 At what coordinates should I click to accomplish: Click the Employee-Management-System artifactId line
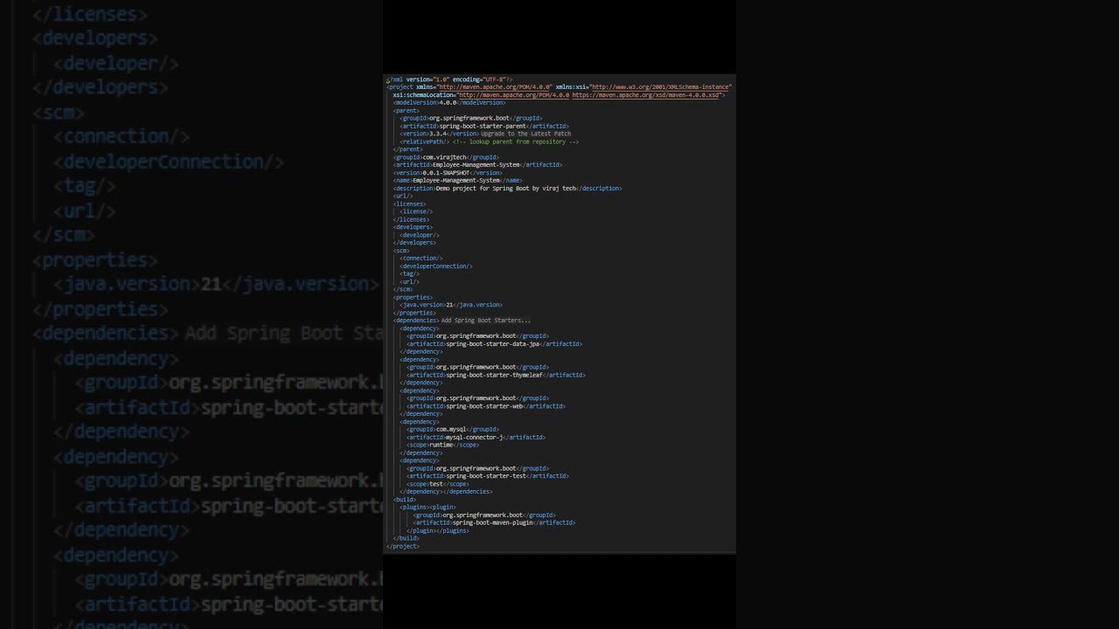[x=477, y=165]
